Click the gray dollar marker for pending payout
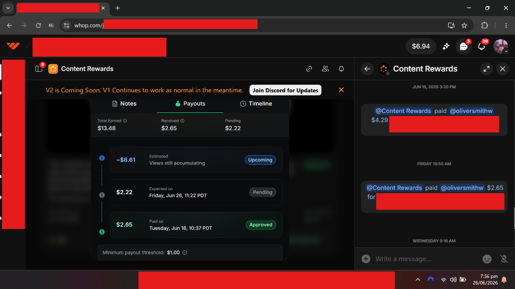515x289 pixels. pyautogui.click(x=102, y=195)
